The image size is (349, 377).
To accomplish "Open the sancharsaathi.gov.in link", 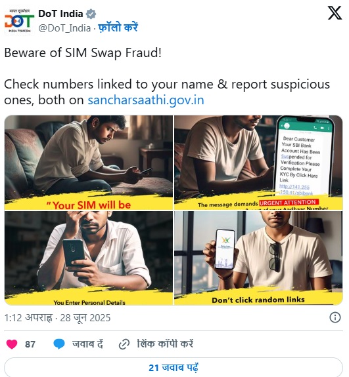I will click(x=146, y=100).
